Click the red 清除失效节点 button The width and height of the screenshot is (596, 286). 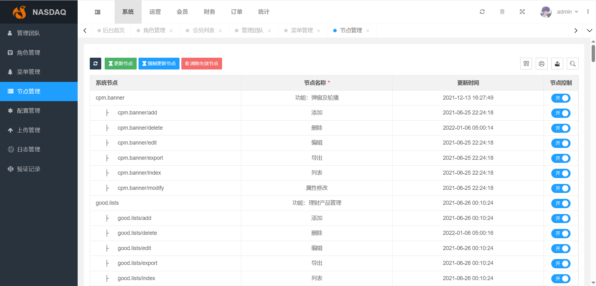point(202,64)
